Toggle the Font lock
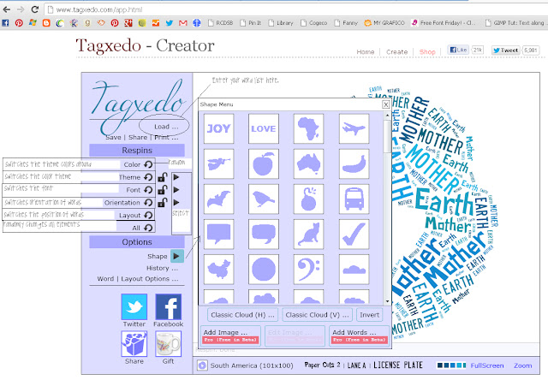The image size is (548, 380). [x=162, y=190]
